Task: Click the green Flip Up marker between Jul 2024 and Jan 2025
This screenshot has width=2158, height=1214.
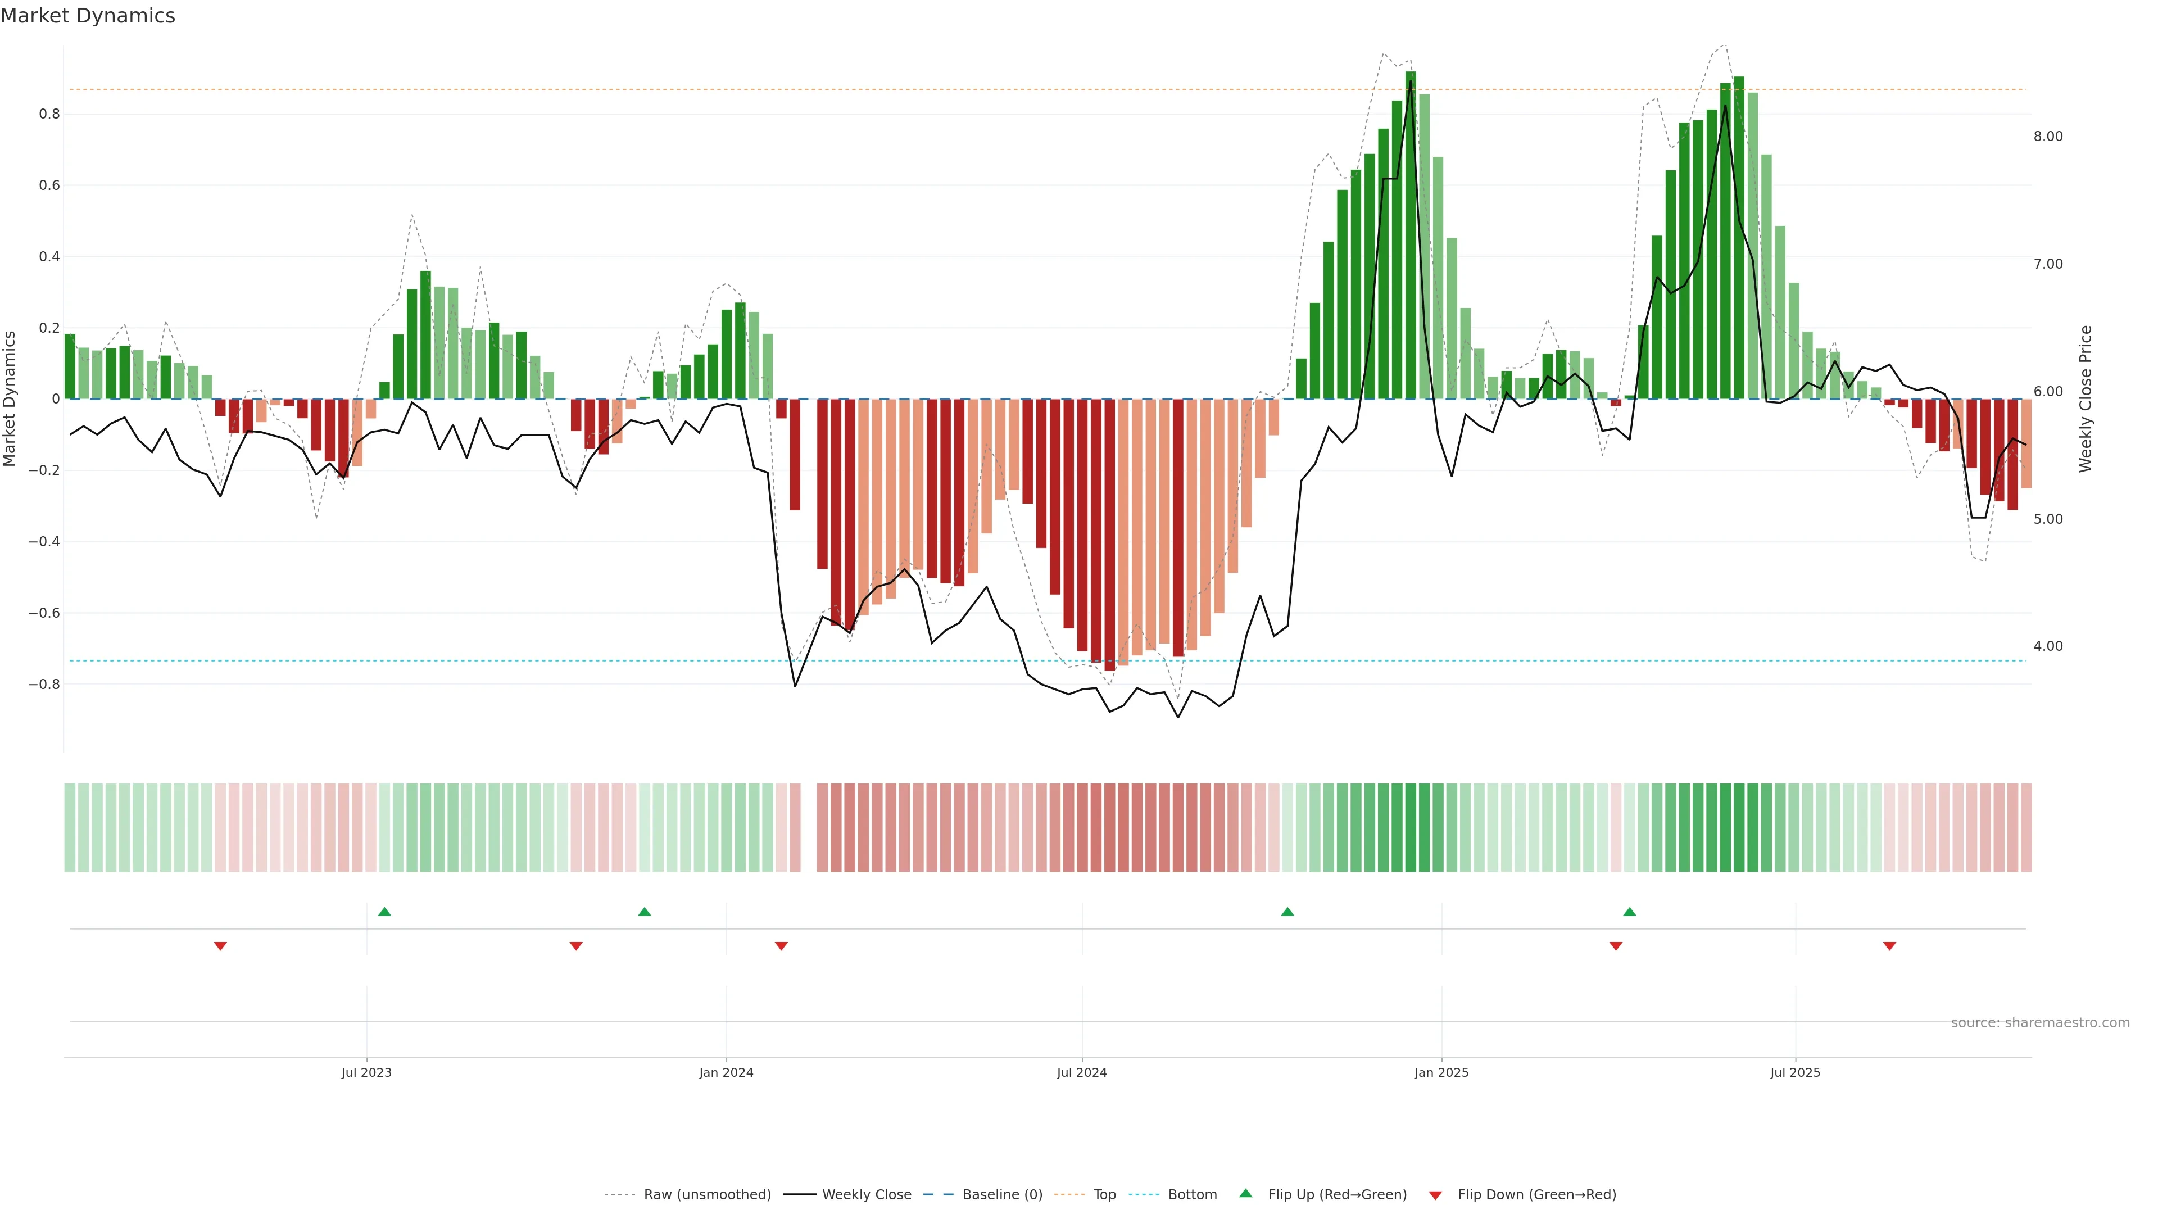Action: point(1287,912)
